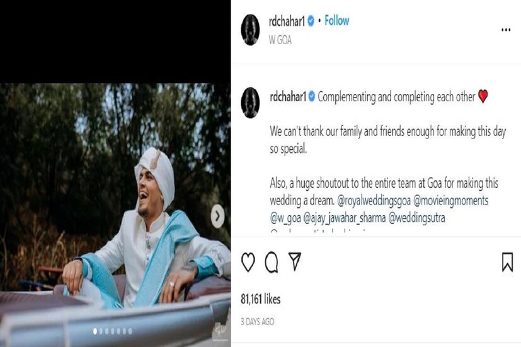
Task: Open the W GOA location link
Action: coord(280,40)
